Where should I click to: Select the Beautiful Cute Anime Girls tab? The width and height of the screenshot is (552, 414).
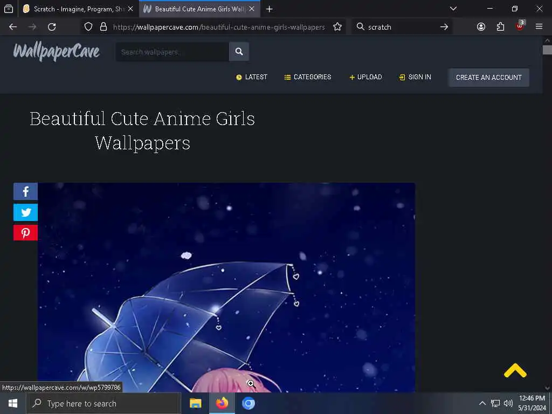tap(199, 9)
